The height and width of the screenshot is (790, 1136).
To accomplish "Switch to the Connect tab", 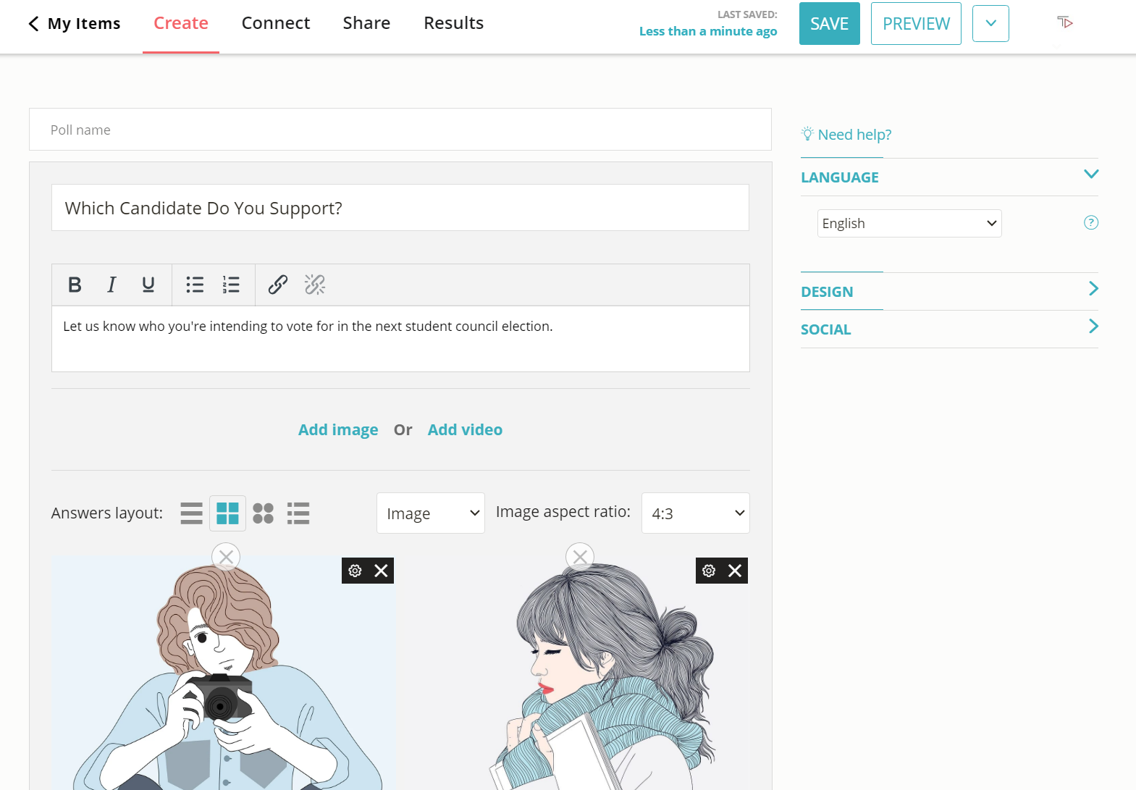I will tap(275, 23).
